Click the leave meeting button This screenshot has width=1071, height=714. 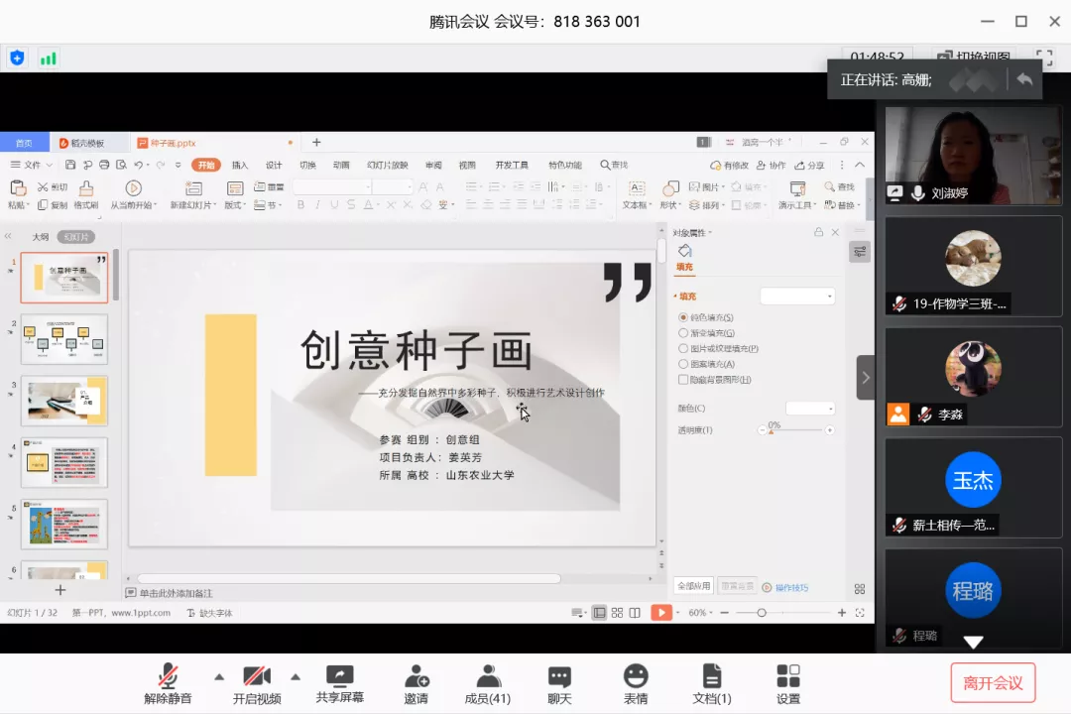pyautogui.click(x=993, y=682)
